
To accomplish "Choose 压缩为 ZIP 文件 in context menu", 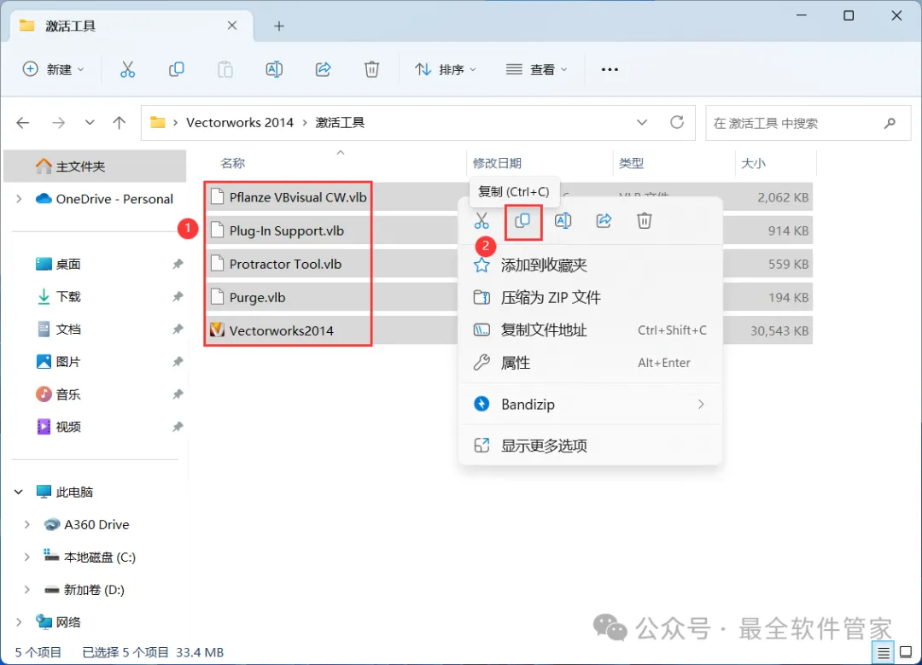I will click(591, 298).
